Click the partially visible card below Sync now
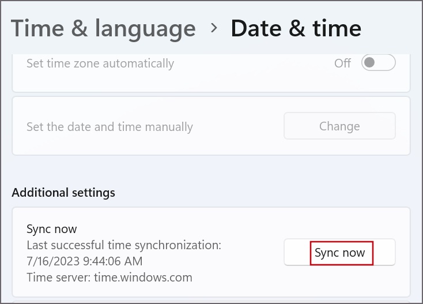This screenshot has height=304, width=423. pos(211,302)
